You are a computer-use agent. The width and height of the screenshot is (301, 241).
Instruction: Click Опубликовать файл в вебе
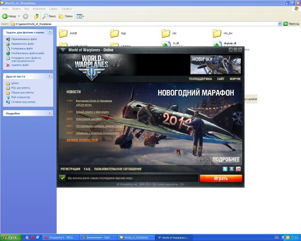28,53
